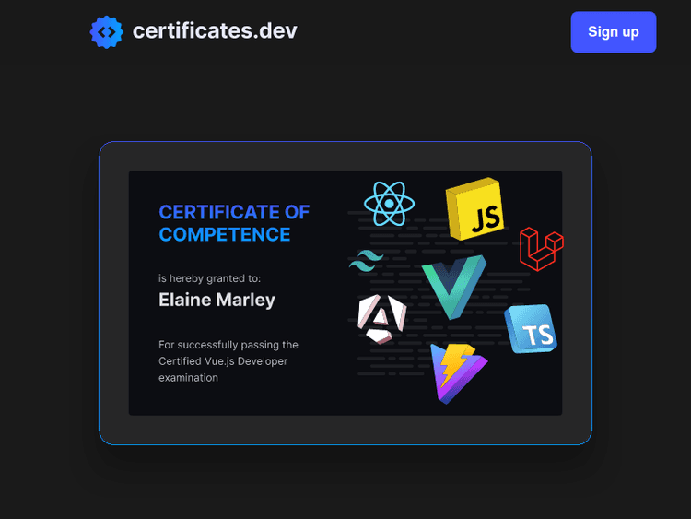Viewport: 691px width, 519px height.
Task: Click the CERTIFICATE OF COMPETENCE heading
Action: 234,223
